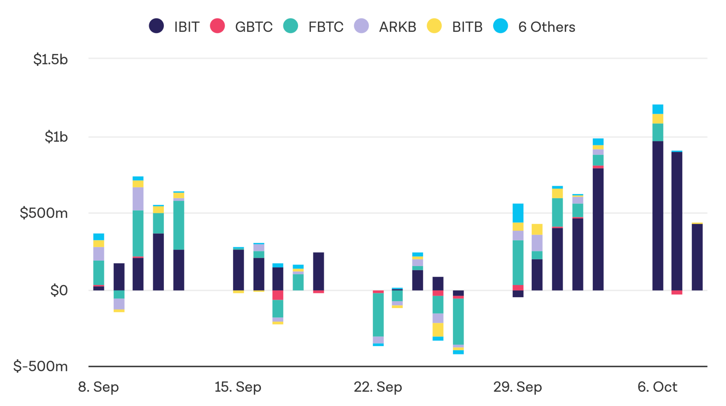
Task: Click the cyan 6 Others legend circle
Action: [501, 26]
